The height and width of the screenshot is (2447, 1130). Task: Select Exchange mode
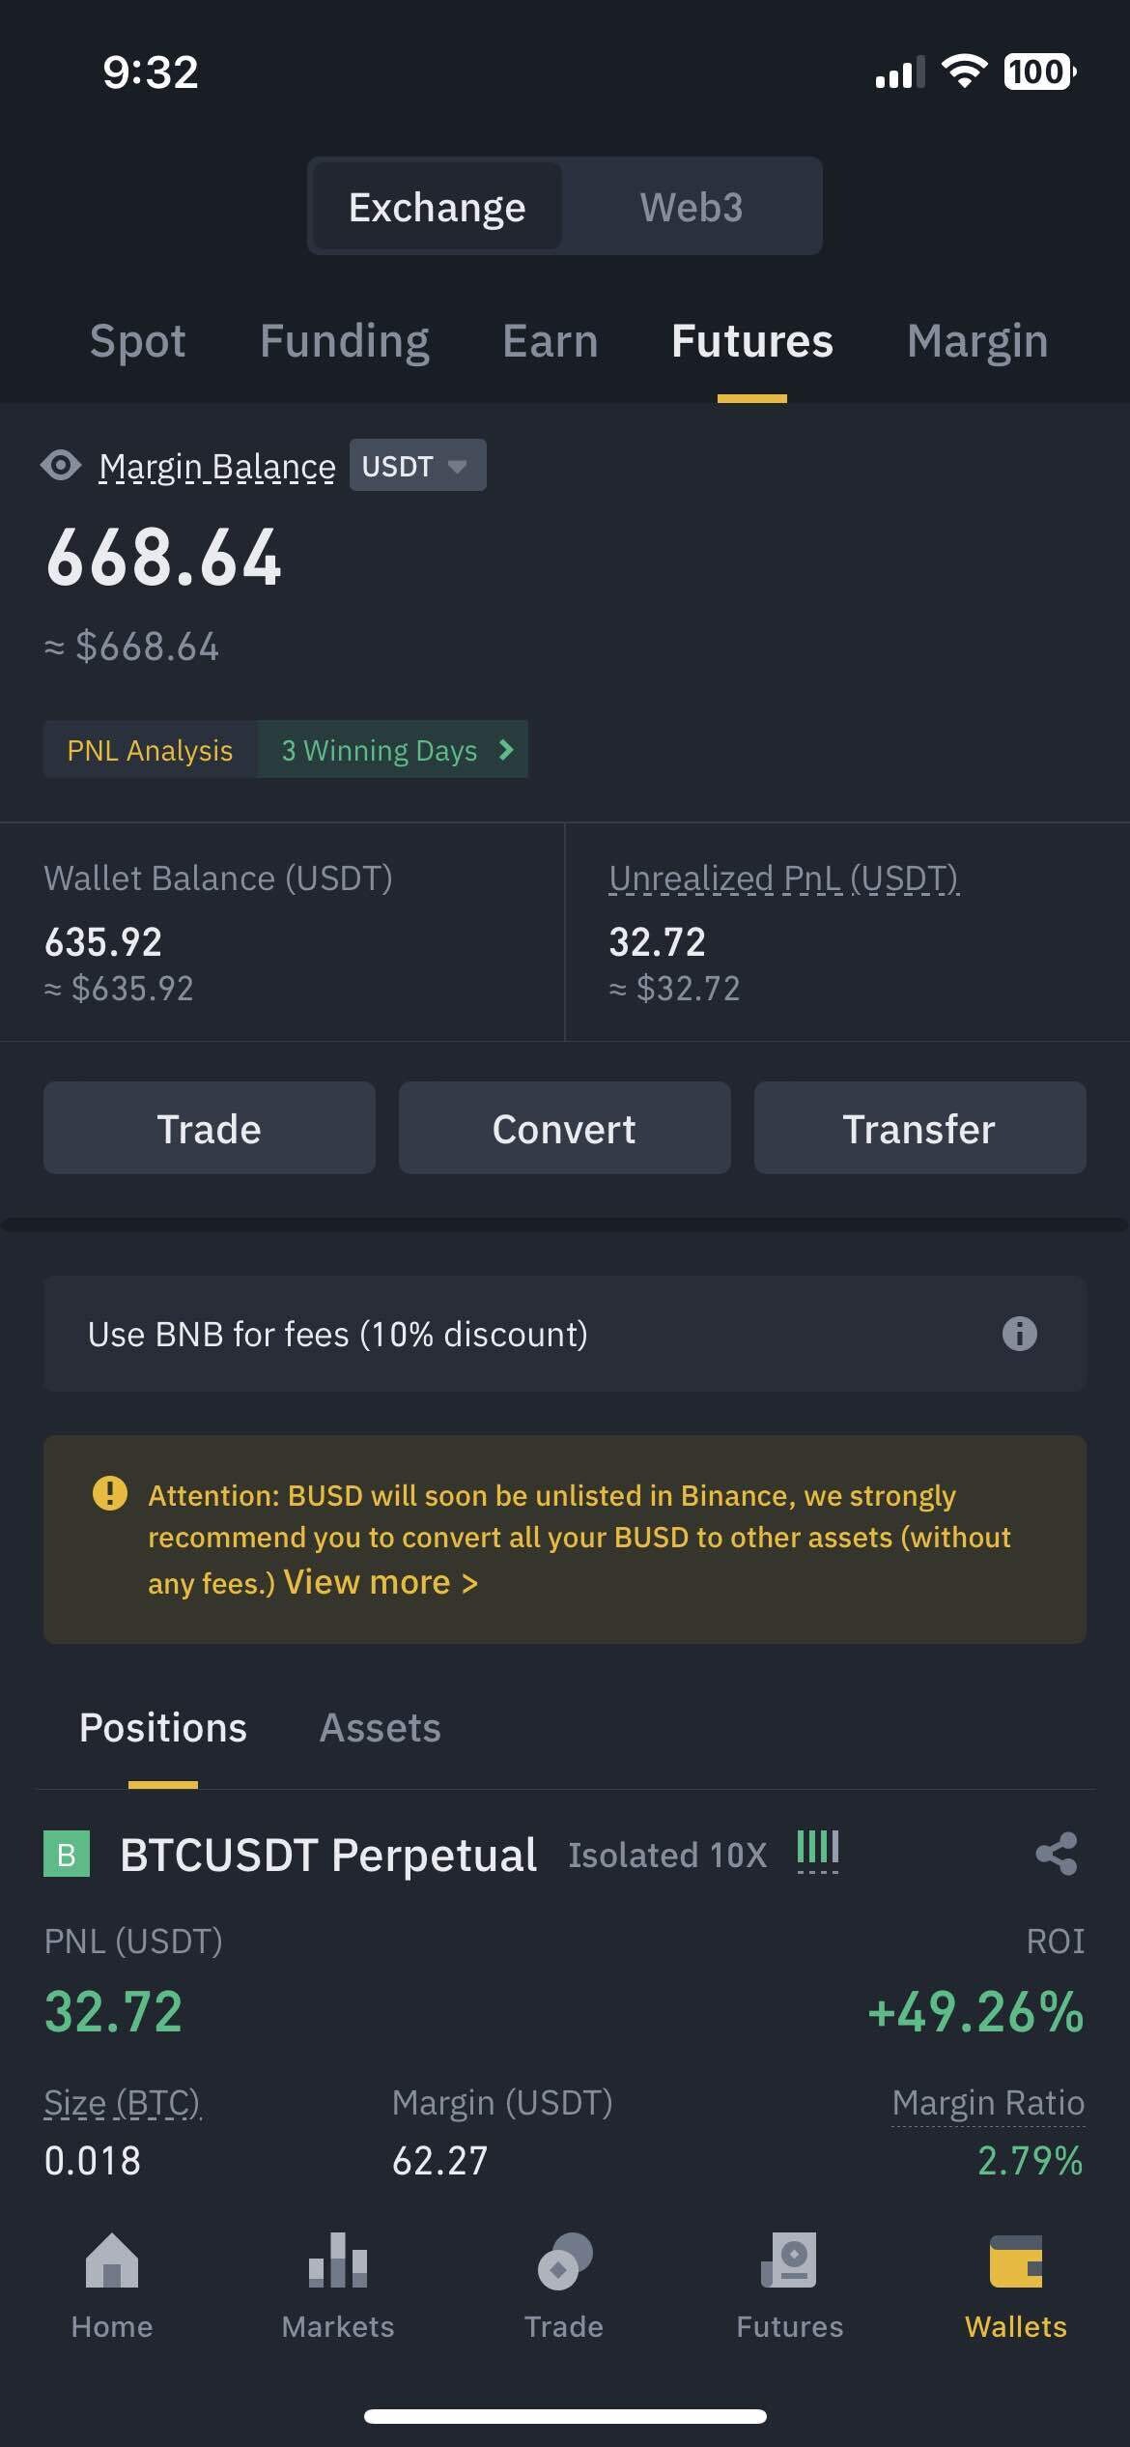tap(437, 207)
